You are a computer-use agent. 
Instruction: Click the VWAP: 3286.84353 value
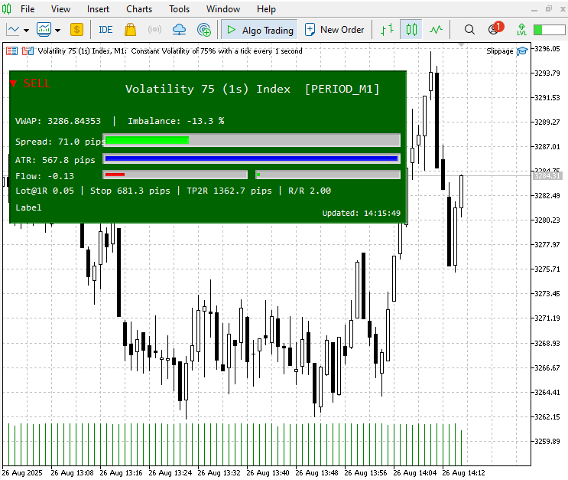point(58,121)
